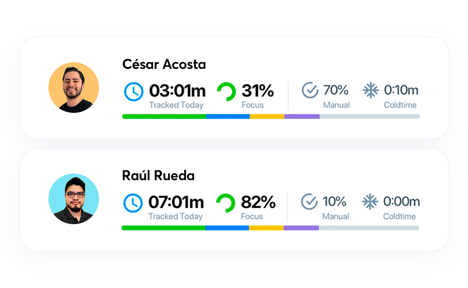This screenshot has height=288, width=468.
Task: Click Raúl Rueda's clock Tracked Today icon
Action: 133,203
